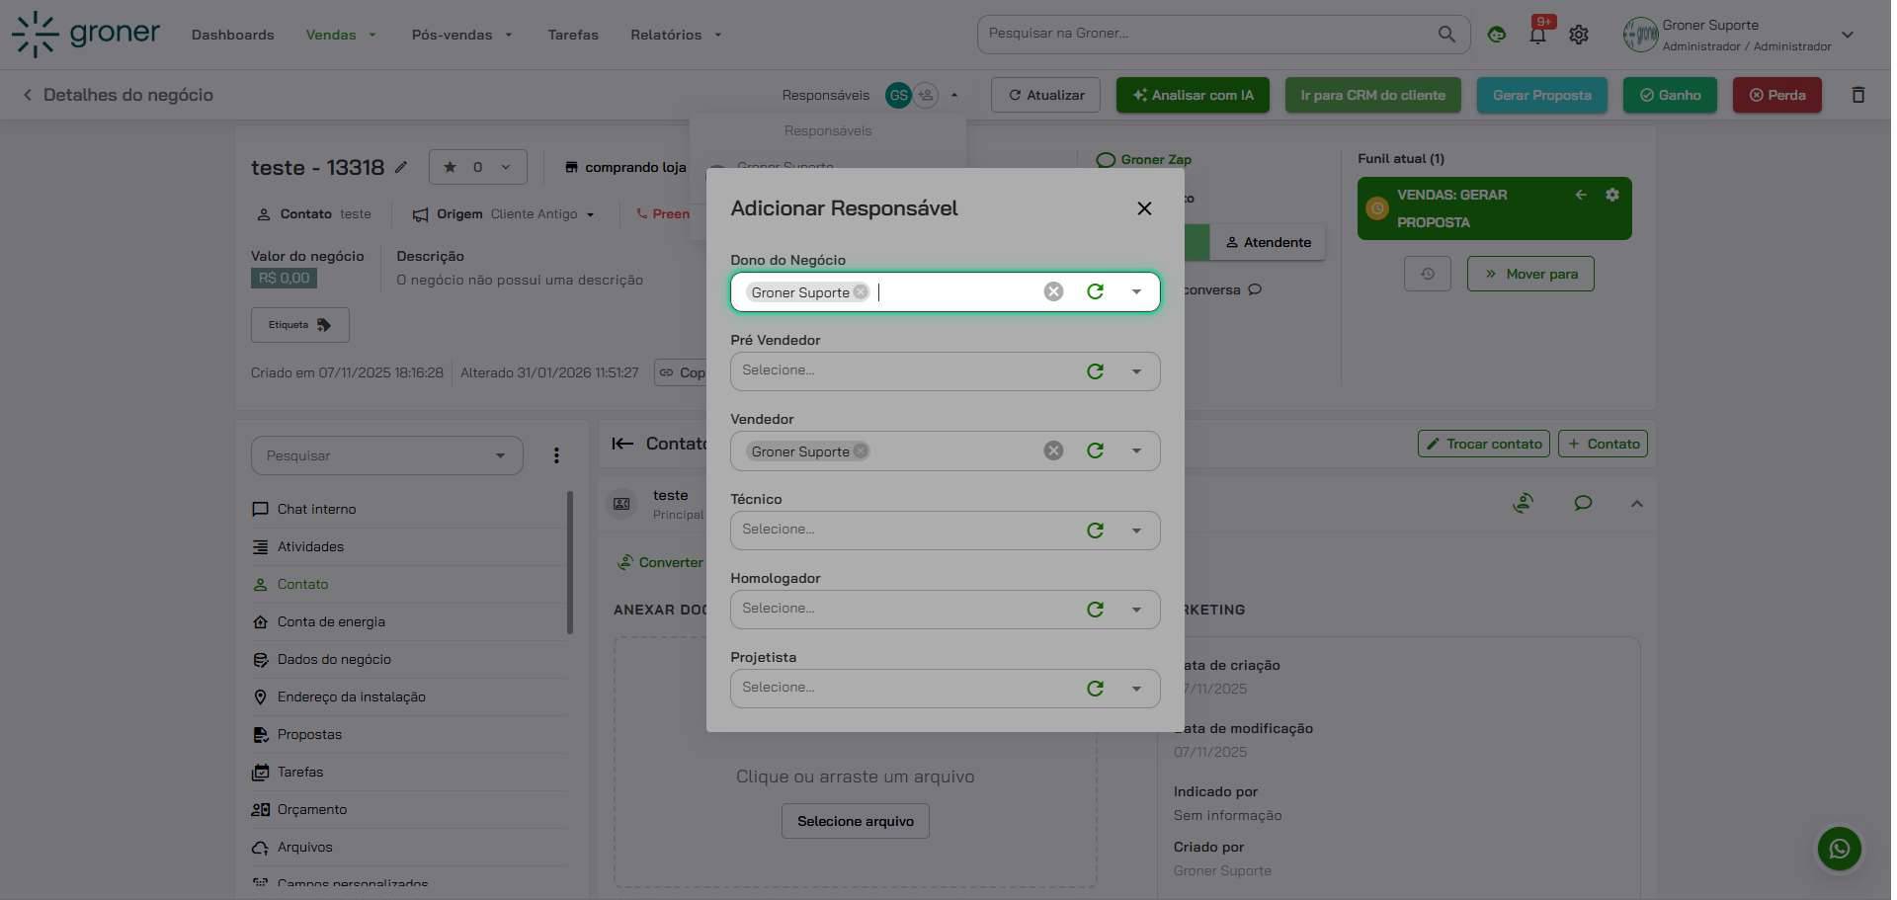The width and height of the screenshot is (1897, 900).
Task: Open Propostas in the sidebar
Action: pyautogui.click(x=309, y=734)
